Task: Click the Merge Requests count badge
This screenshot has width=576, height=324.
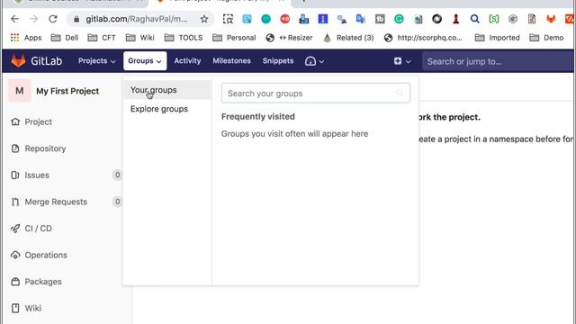Action: click(x=117, y=202)
